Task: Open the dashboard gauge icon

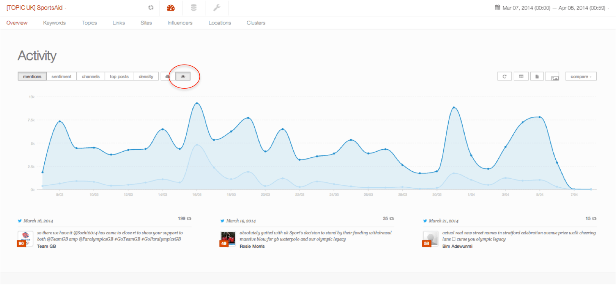Action: [x=171, y=8]
